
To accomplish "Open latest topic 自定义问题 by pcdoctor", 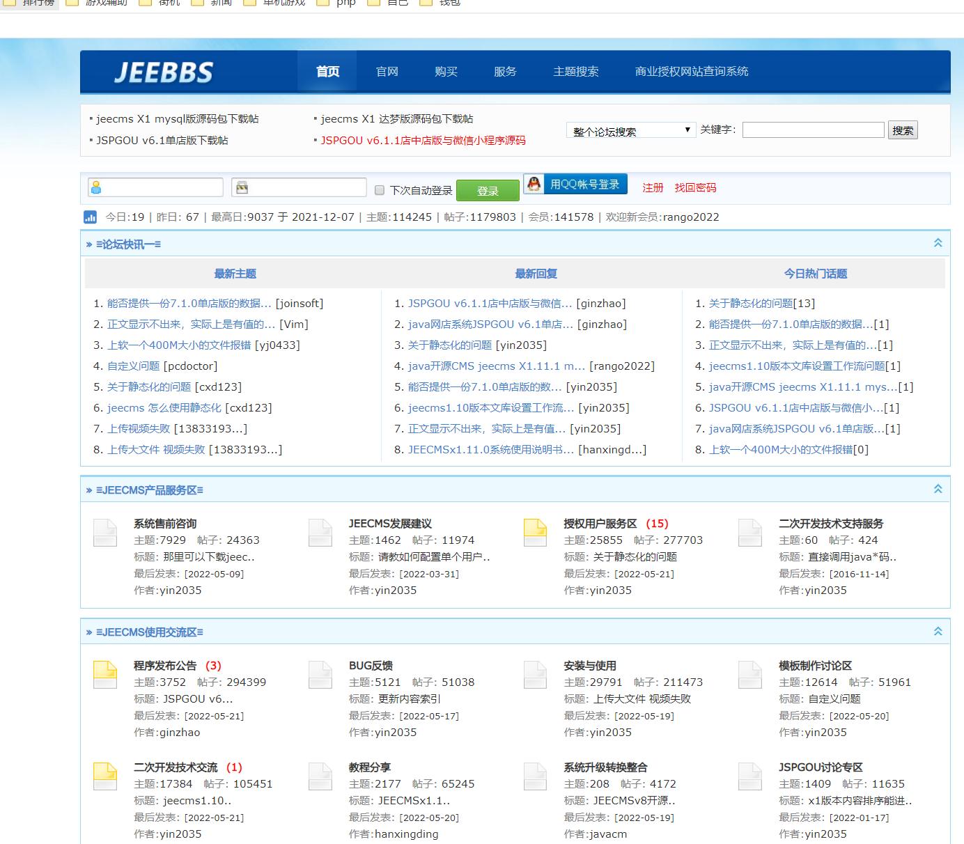I will [x=134, y=366].
